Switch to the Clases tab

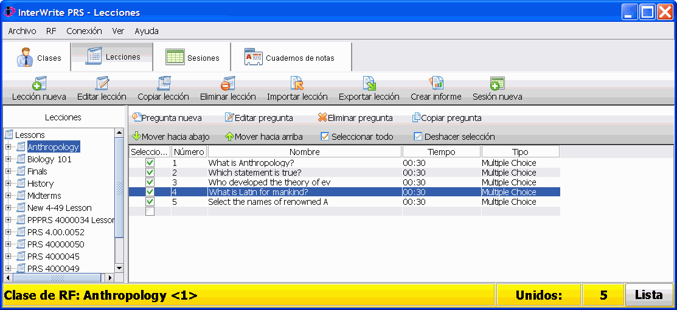pos(36,57)
